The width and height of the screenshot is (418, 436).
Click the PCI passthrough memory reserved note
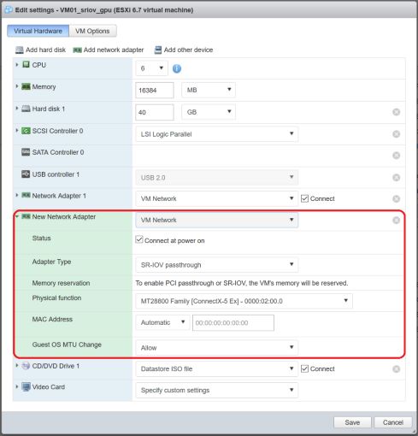[242, 283]
